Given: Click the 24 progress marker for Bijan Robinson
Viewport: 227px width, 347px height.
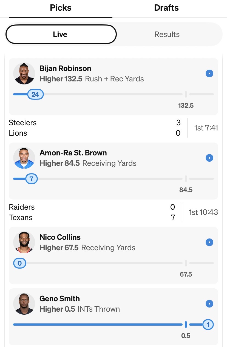Looking at the screenshot, I should coord(35,95).
